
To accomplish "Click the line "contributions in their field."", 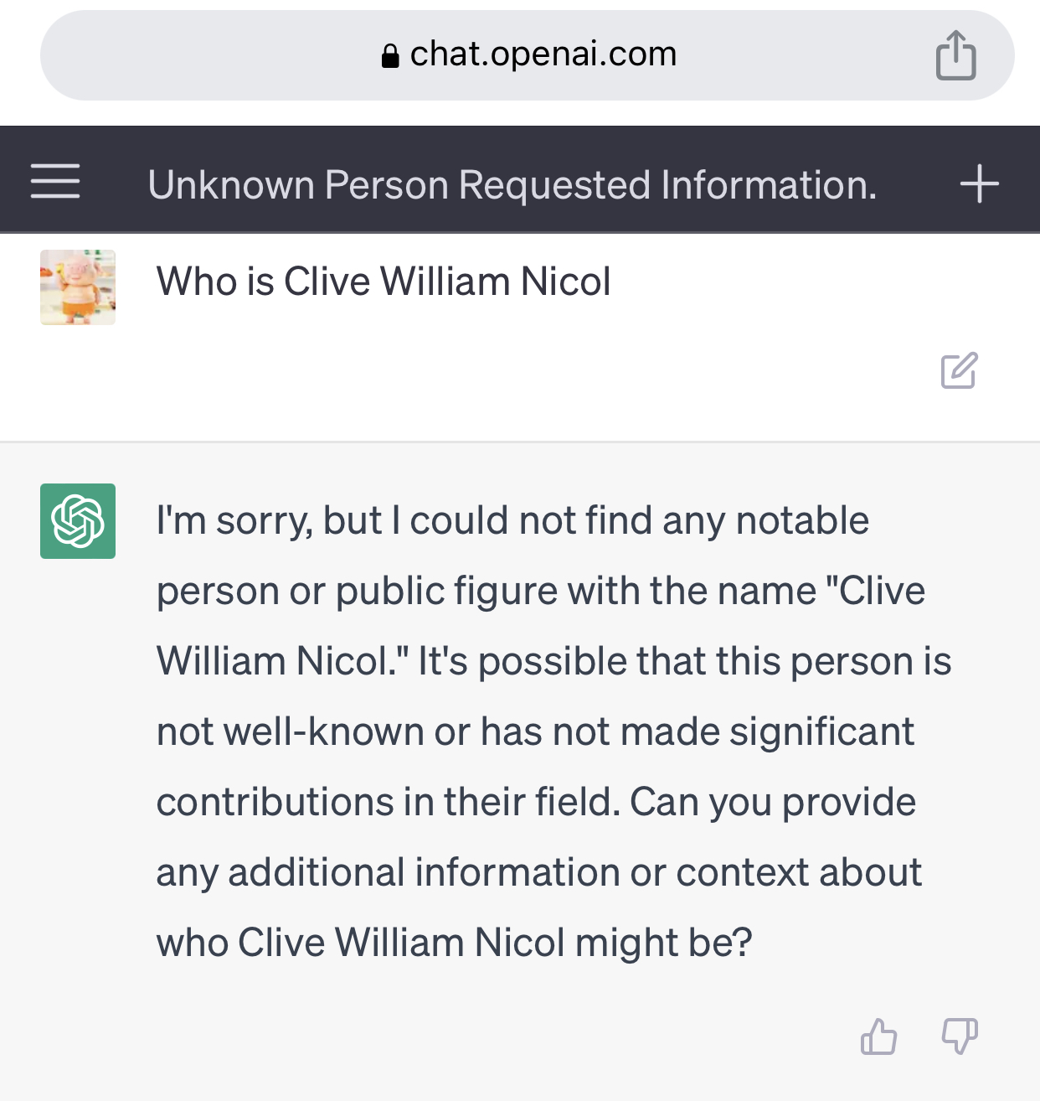I will click(389, 802).
